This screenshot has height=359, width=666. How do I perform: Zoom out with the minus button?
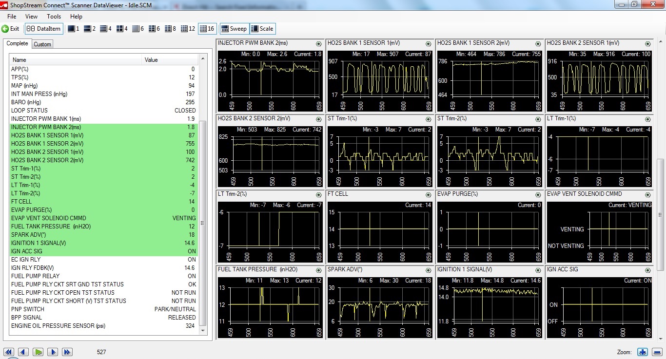coord(656,352)
